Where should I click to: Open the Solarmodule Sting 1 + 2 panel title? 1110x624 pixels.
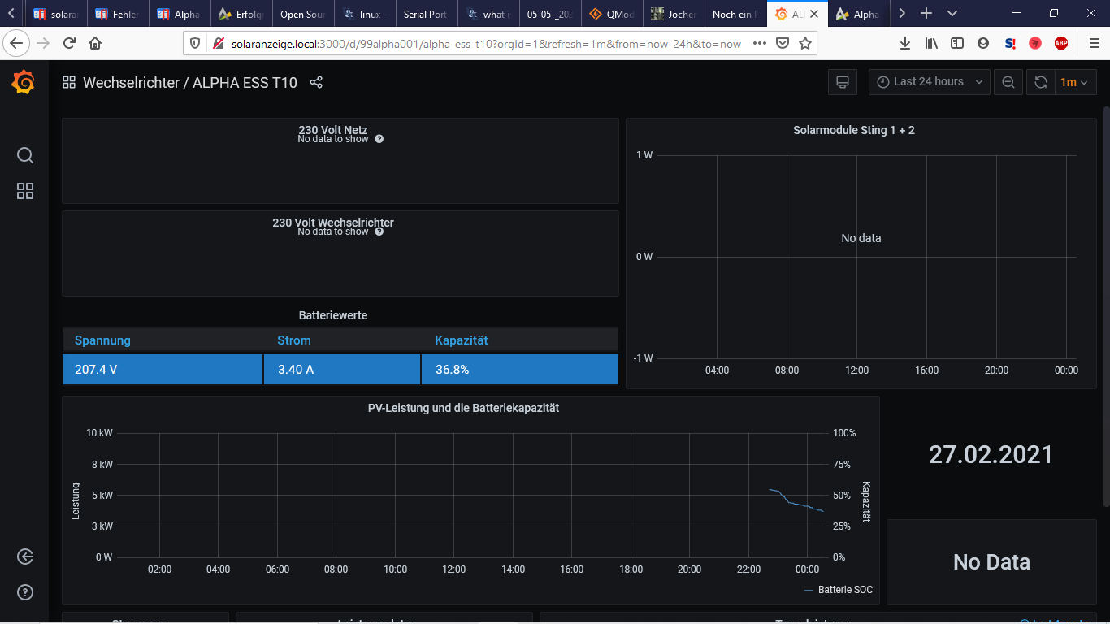(854, 130)
